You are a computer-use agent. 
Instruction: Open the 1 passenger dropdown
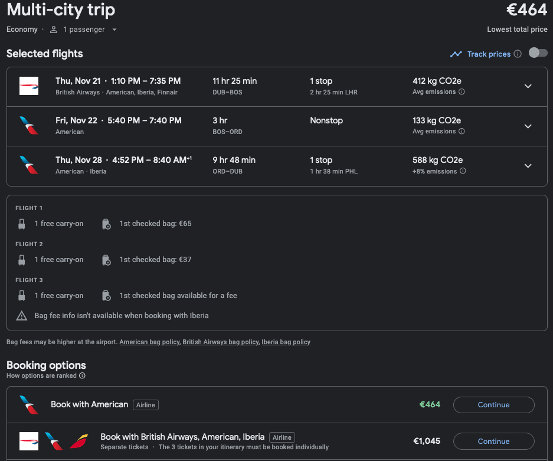point(83,30)
